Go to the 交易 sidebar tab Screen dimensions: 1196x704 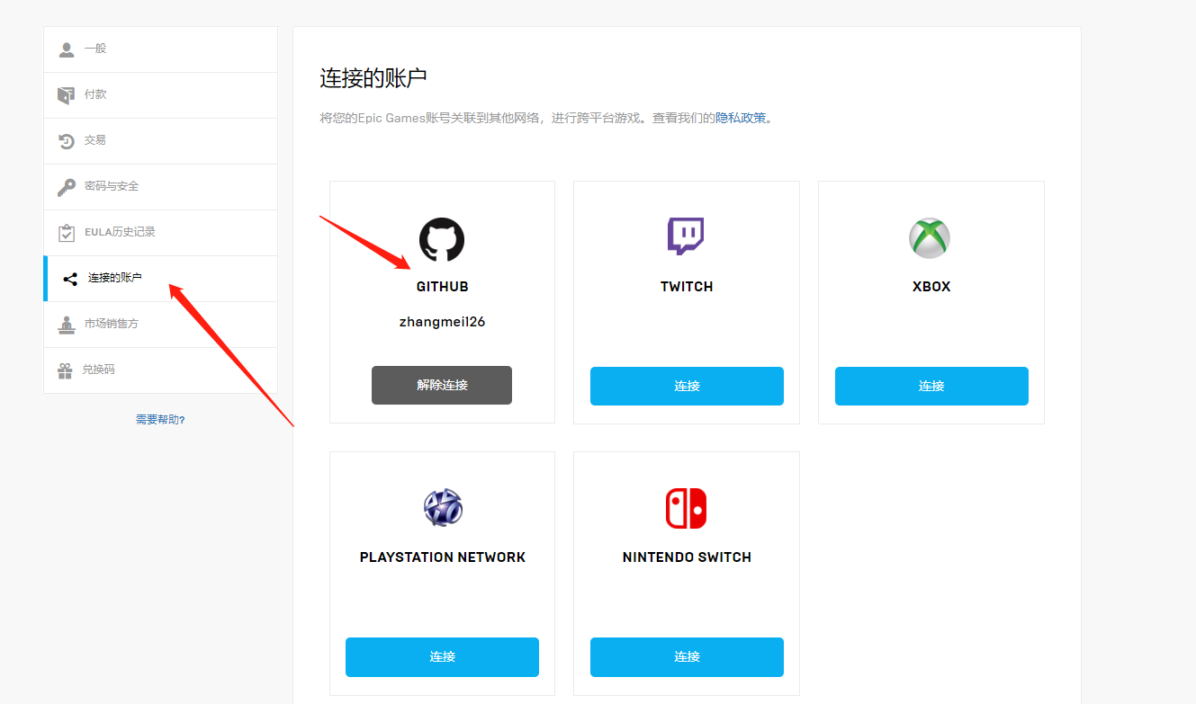click(161, 141)
